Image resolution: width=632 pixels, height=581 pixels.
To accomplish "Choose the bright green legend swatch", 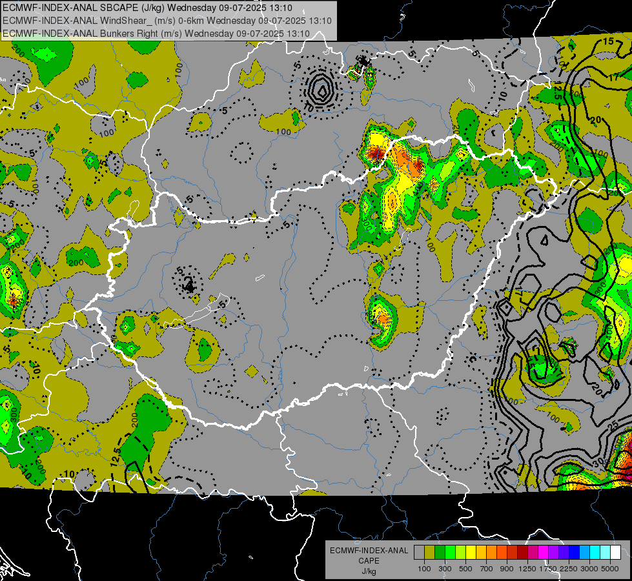I will coord(450,552).
